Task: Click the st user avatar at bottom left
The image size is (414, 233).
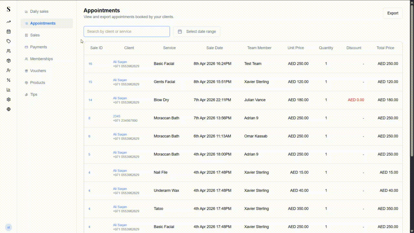Action: 8,227
